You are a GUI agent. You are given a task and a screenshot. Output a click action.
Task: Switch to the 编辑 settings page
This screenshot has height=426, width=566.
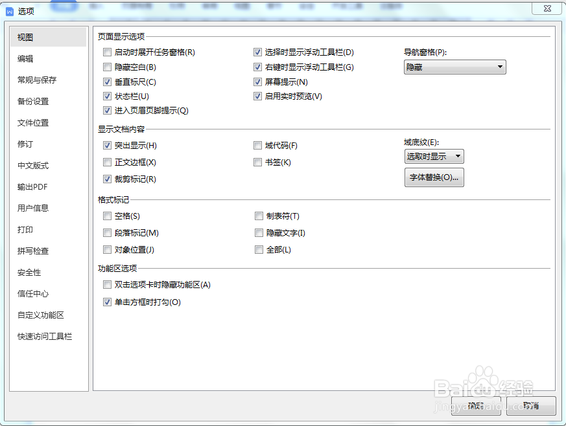coord(31,58)
